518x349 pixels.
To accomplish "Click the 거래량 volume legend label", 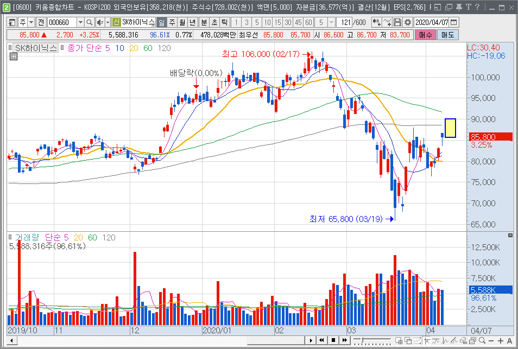I will click(x=27, y=237).
